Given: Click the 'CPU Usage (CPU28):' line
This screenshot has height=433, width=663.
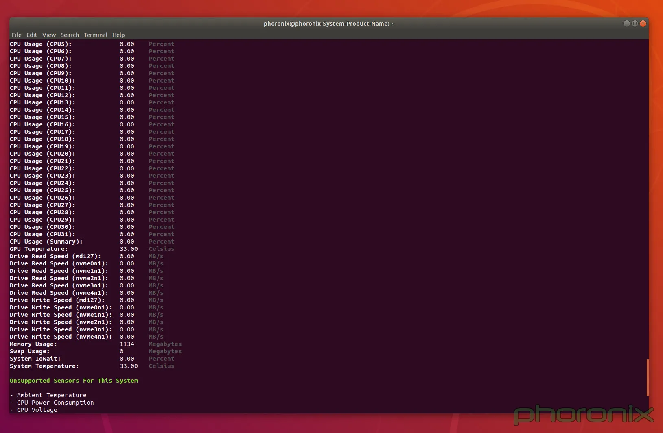Looking at the screenshot, I should [92, 212].
